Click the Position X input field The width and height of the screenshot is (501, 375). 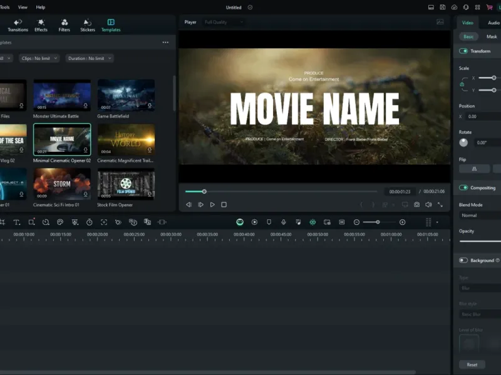pos(483,116)
